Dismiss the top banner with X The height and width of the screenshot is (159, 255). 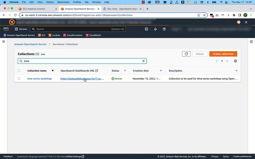coord(246,22)
